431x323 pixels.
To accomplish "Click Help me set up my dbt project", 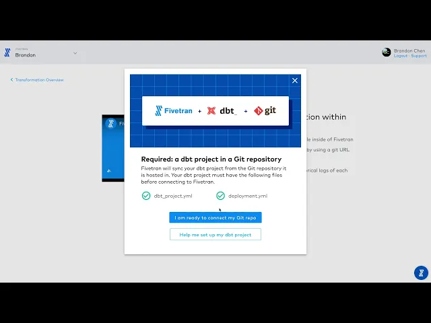I will tap(215, 235).
